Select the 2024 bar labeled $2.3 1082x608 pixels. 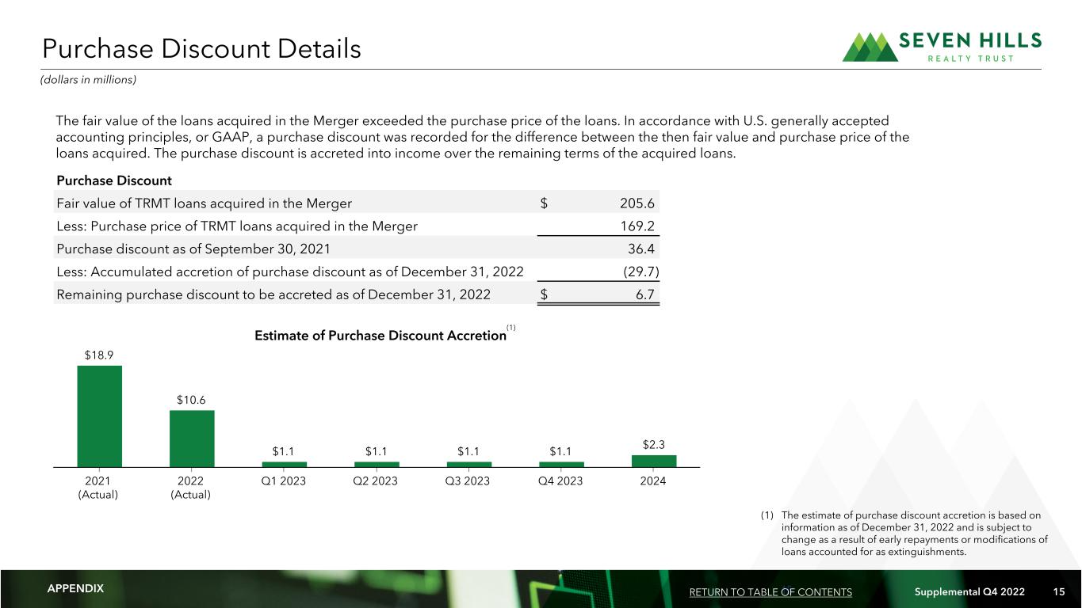(654, 461)
